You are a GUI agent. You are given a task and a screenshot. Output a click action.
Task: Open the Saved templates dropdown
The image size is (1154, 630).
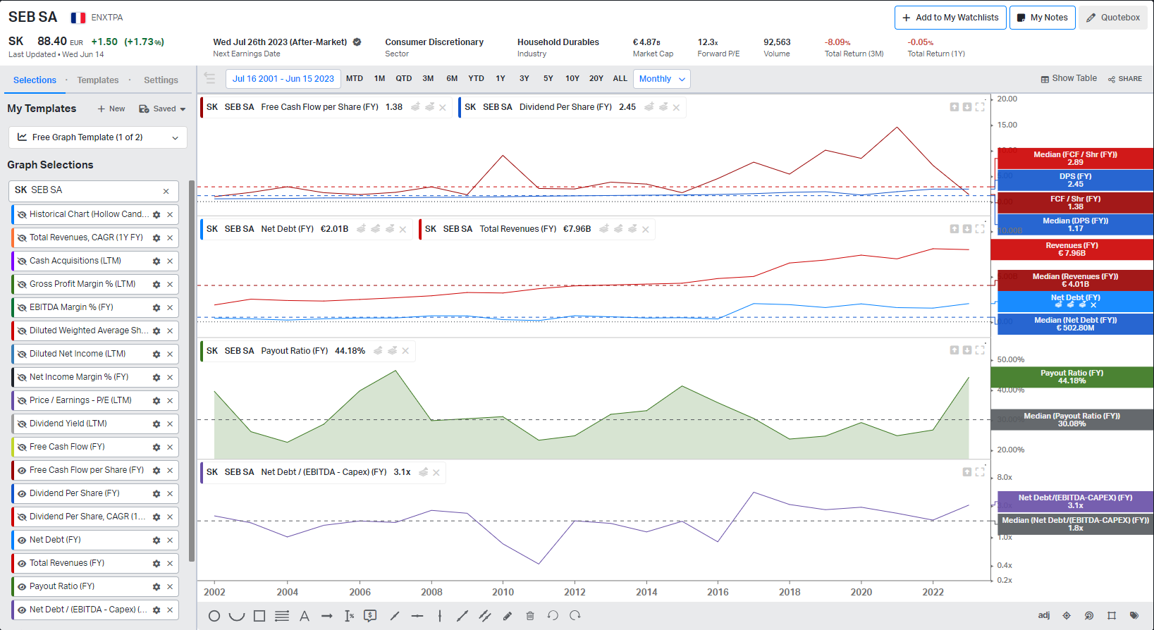[x=162, y=109]
